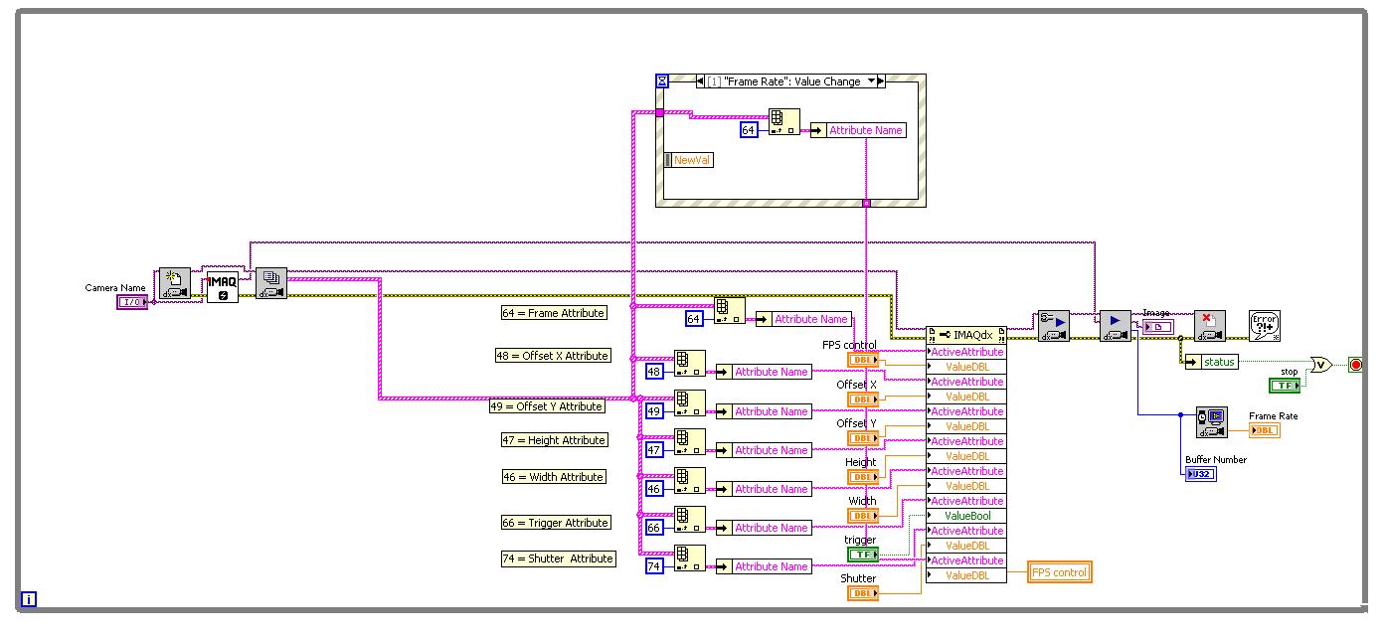Go to next event case using right arrow

881,81
